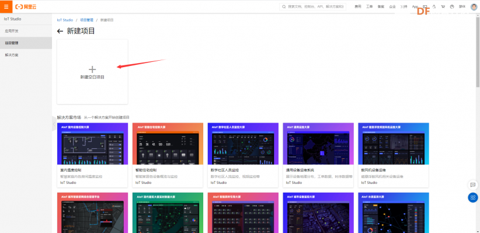
Task: Open the support menu left of App
Action: 404,7
